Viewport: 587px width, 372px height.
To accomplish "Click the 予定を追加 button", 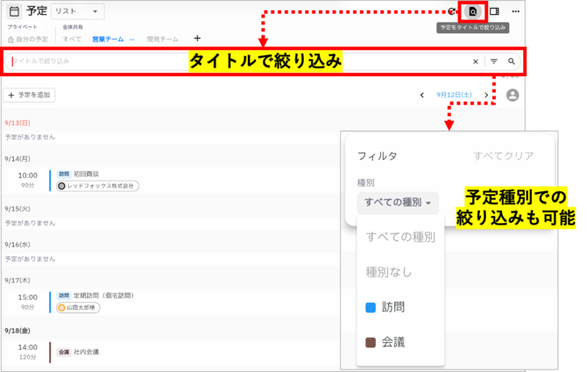I will [x=29, y=96].
